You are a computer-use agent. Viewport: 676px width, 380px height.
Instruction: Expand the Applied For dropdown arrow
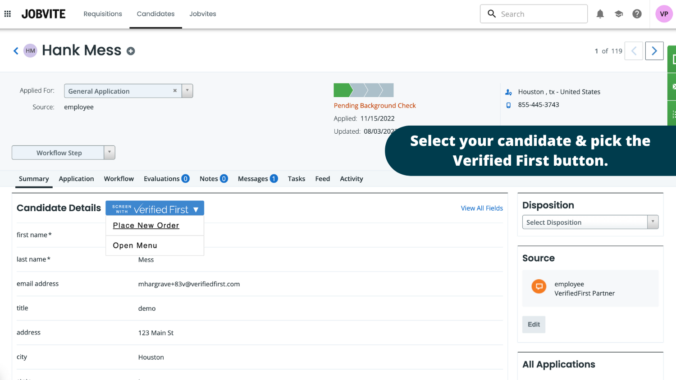(x=187, y=91)
